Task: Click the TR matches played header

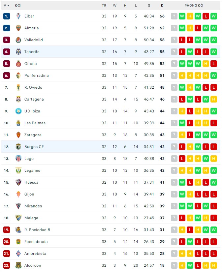Action: pos(104,5)
